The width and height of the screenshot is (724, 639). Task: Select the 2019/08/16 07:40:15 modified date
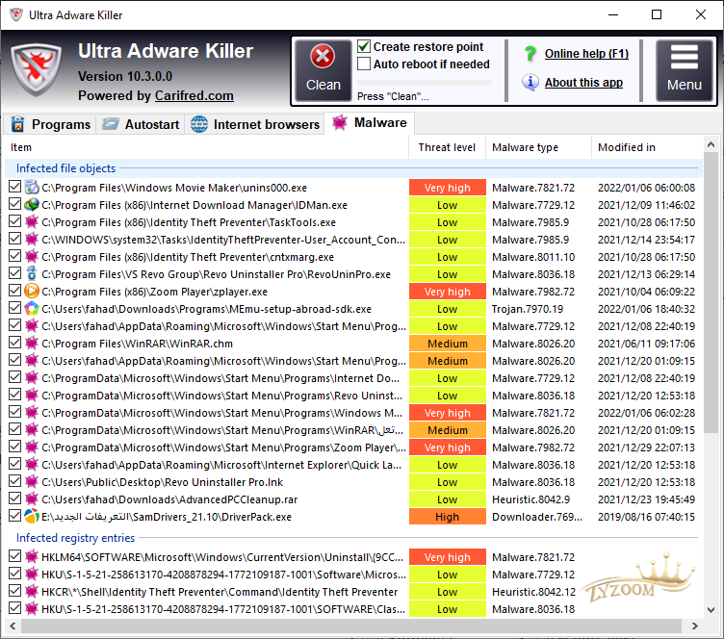point(646,516)
